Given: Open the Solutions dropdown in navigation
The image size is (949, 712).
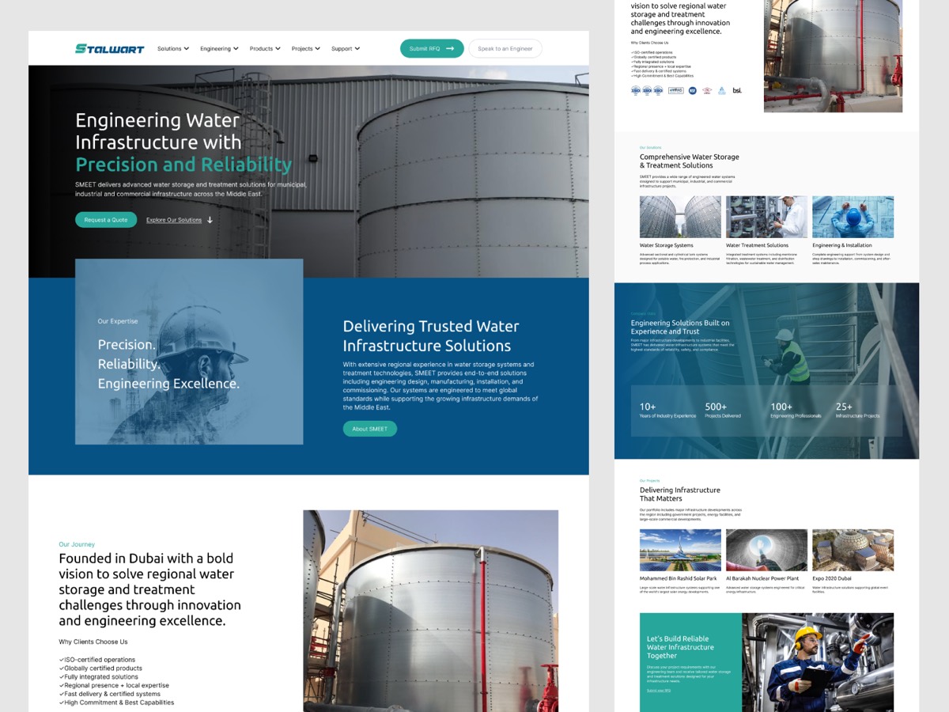Looking at the screenshot, I should [x=173, y=48].
